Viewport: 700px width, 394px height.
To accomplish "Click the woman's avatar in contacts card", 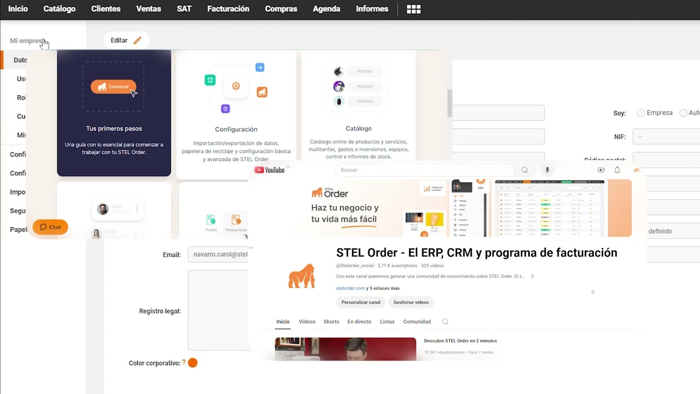I will coord(96,234).
